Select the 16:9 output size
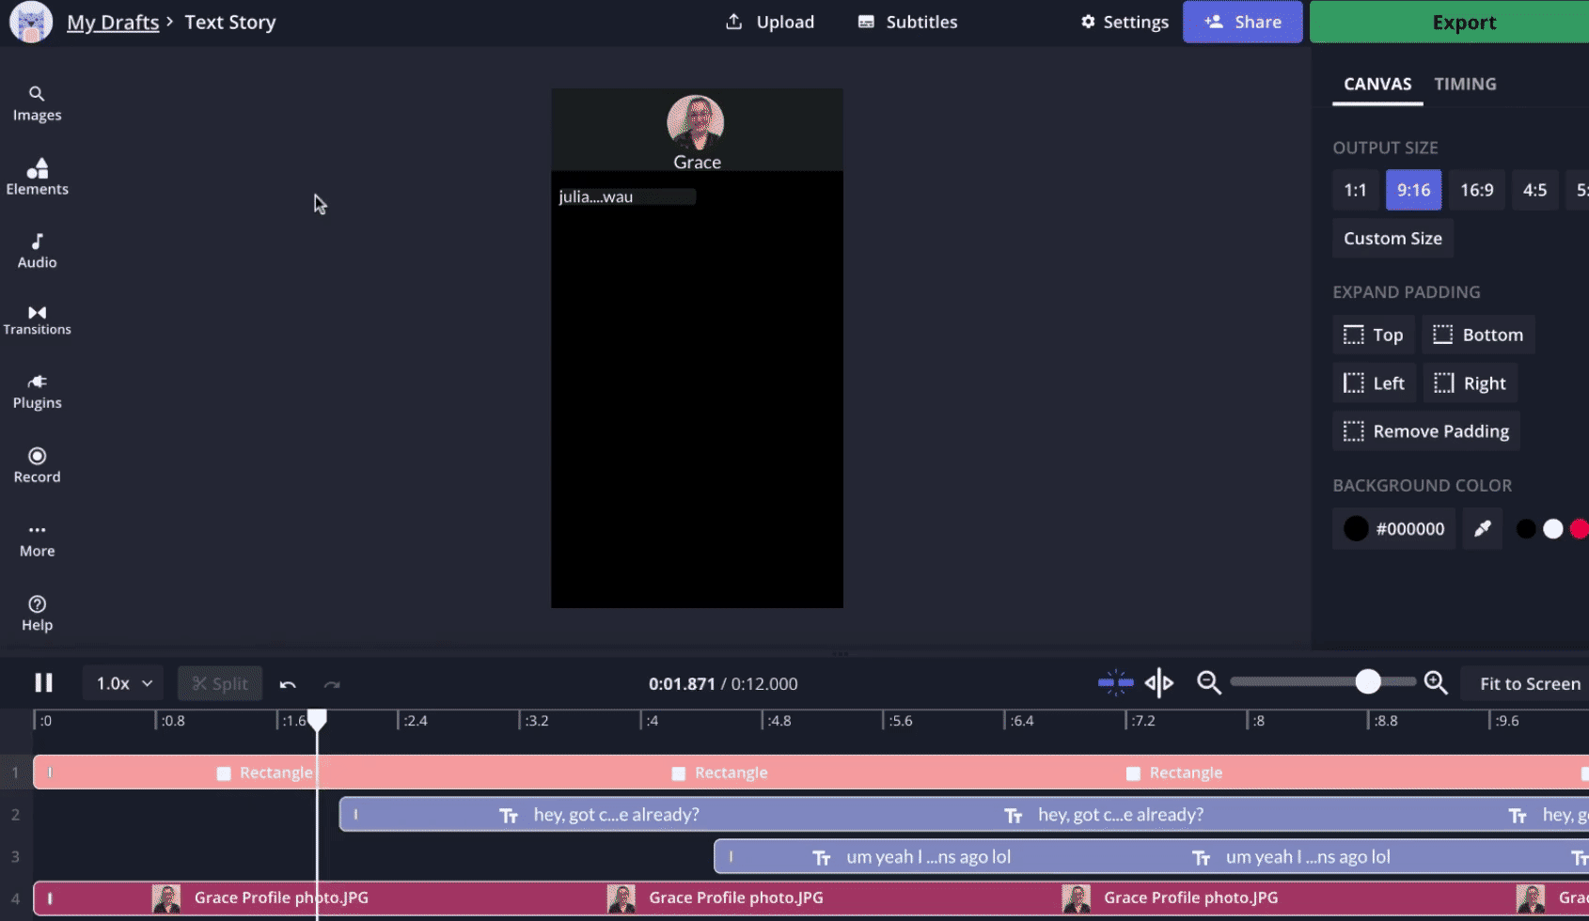Viewport: 1589px width, 921px height. pos(1476,190)
